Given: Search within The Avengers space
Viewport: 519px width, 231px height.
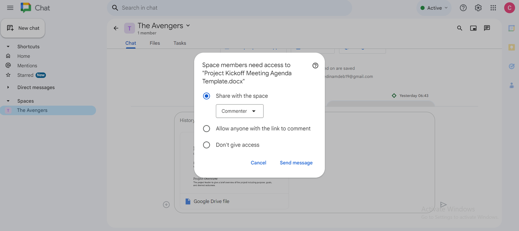Looking at the screenshot, I should pos(460,28).
